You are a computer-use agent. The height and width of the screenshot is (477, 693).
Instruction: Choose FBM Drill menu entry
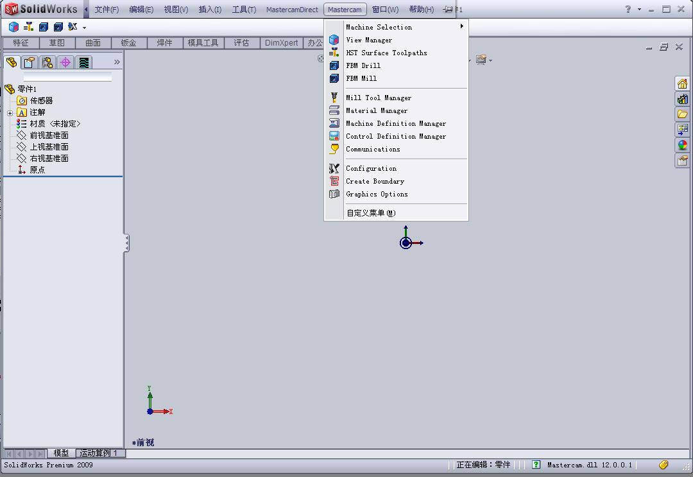pos(397,65)
